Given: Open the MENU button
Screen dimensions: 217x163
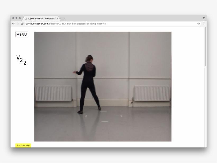Looking at the screenshot, I should click(21, 35).
